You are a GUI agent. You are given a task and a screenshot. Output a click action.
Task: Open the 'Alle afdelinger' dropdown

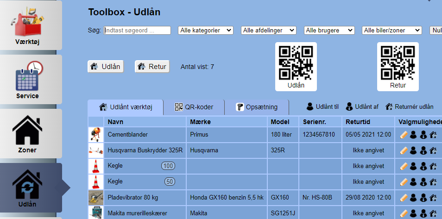pyautogui.click(x=269, y=31)
